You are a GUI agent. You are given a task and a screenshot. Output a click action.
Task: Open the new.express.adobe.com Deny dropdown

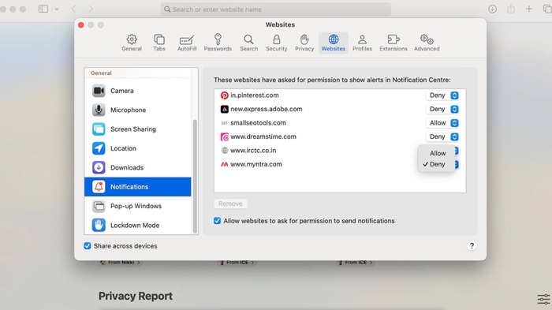pos(442,109)
